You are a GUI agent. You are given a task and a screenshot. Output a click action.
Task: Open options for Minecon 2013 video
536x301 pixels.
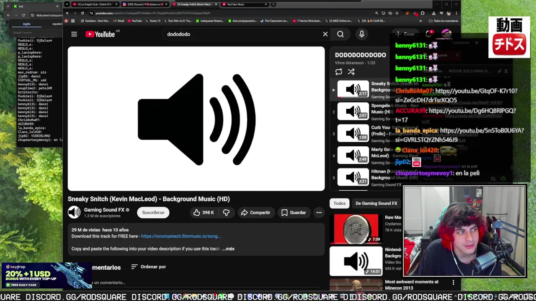tap(453, 283)
